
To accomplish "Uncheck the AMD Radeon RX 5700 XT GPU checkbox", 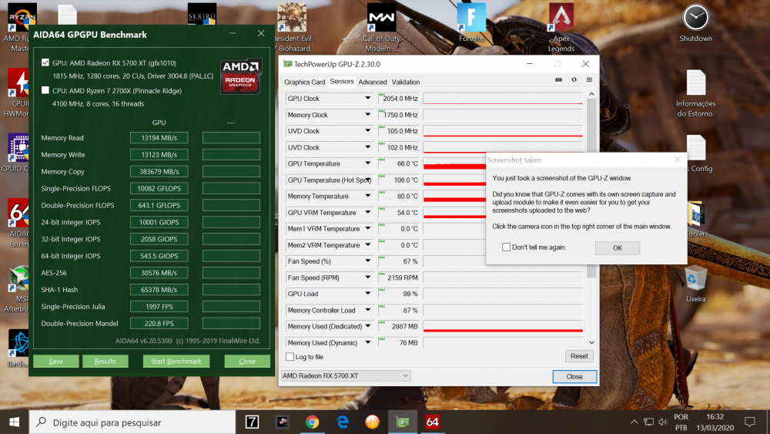I will pos(45,62).
